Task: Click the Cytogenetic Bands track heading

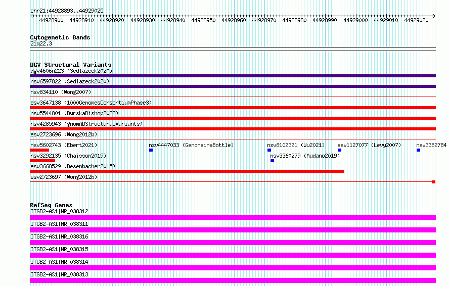Action: pyautogui.click(x=60, y=37)
